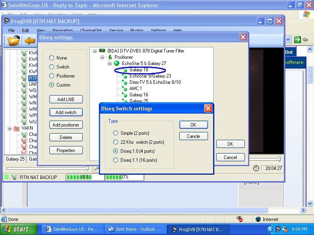
Task: Open the Edit menu in ProgDVB
Action: point(26,31)
